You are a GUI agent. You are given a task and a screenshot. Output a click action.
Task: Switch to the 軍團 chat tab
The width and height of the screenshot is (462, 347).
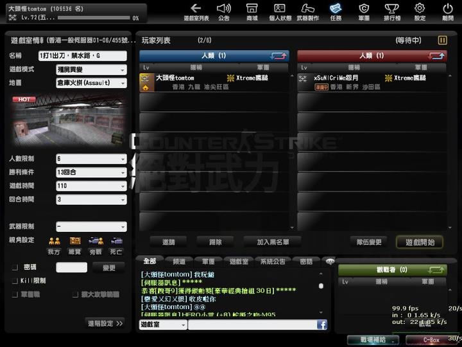pyautogui.click(x=209, y=262)
